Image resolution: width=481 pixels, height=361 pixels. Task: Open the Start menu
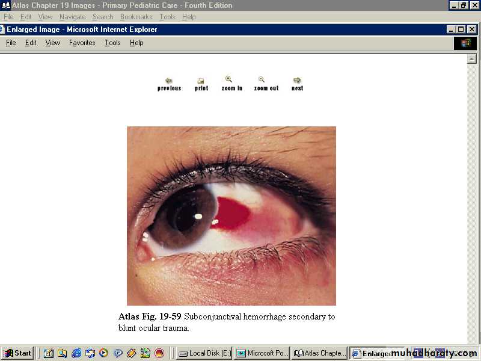(x=17, y=353)
